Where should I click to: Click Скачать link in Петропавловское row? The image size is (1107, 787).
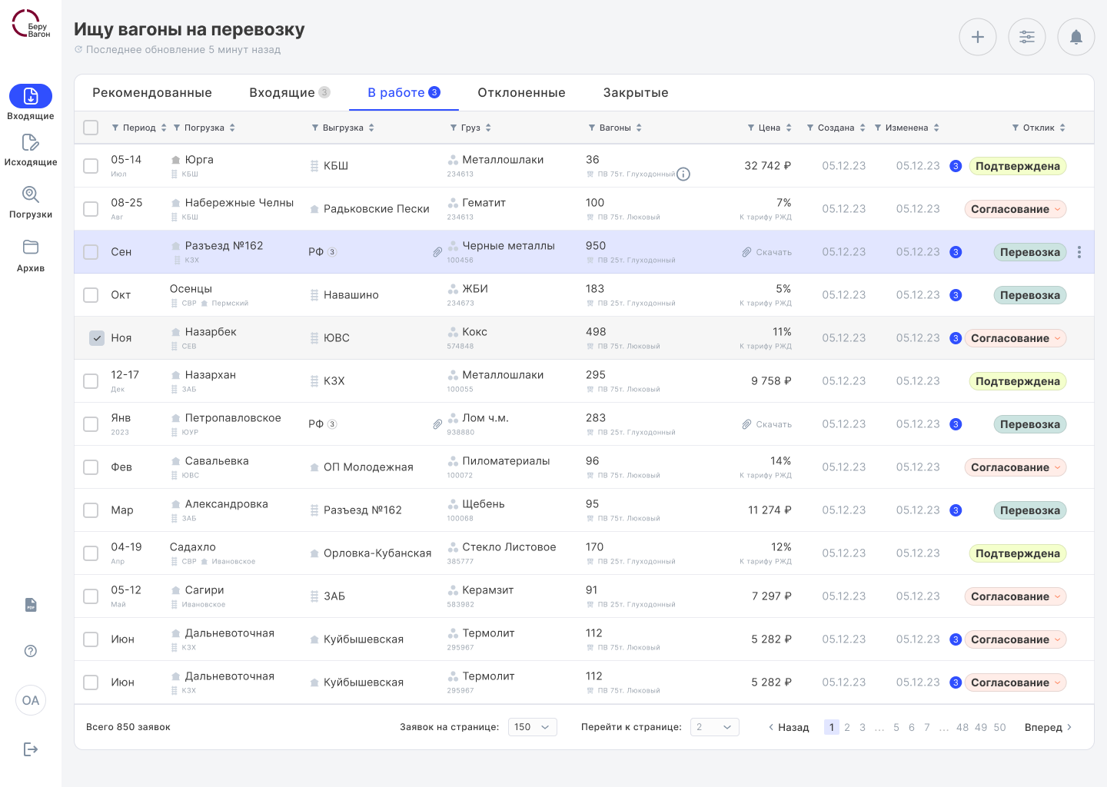click(x=766, y=424)
